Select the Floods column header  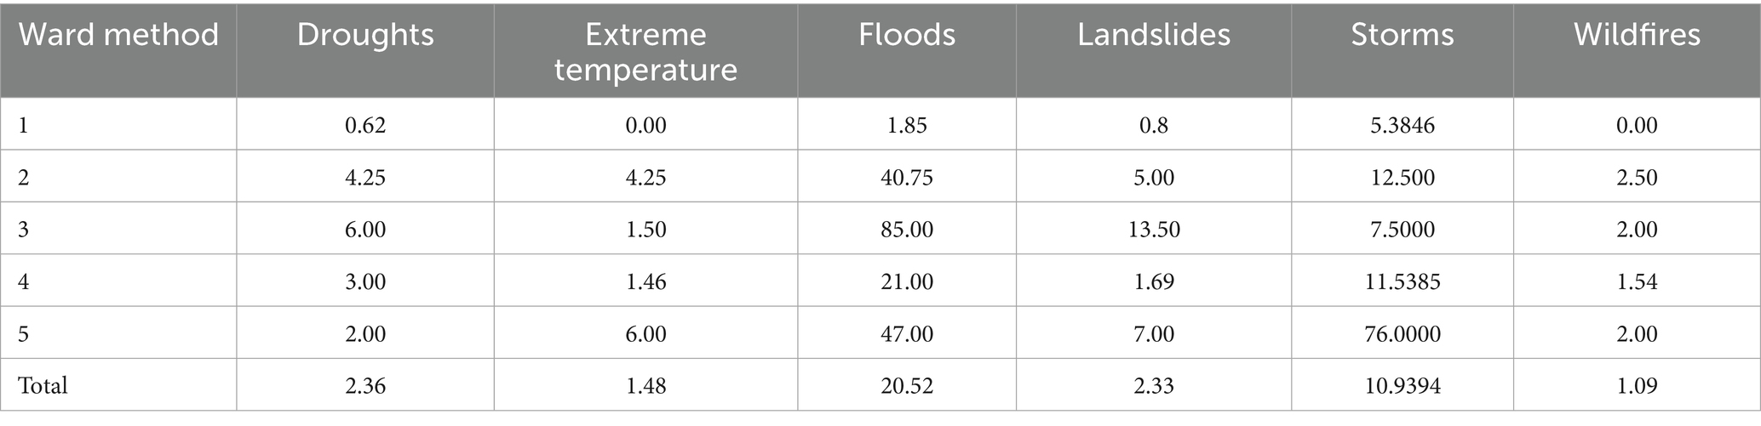click(x=906, y=35)
